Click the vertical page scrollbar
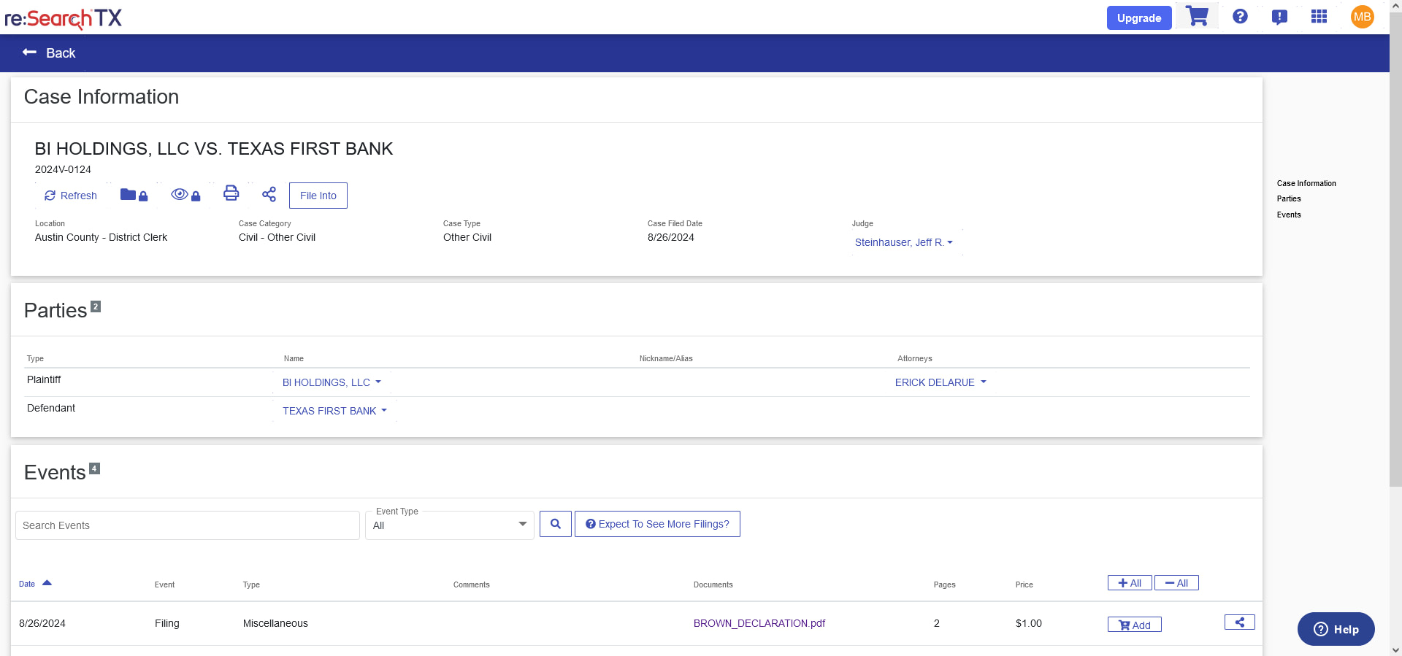1402x656 pixels. click(x=1395, y=248)
